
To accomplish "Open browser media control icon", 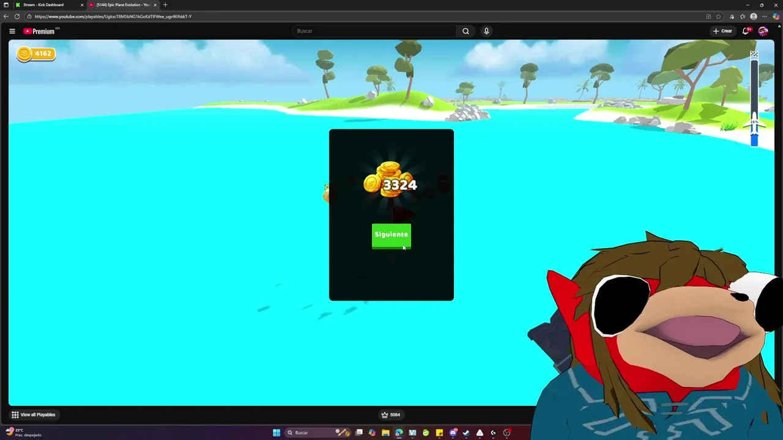I will click(x=732, y=16).
